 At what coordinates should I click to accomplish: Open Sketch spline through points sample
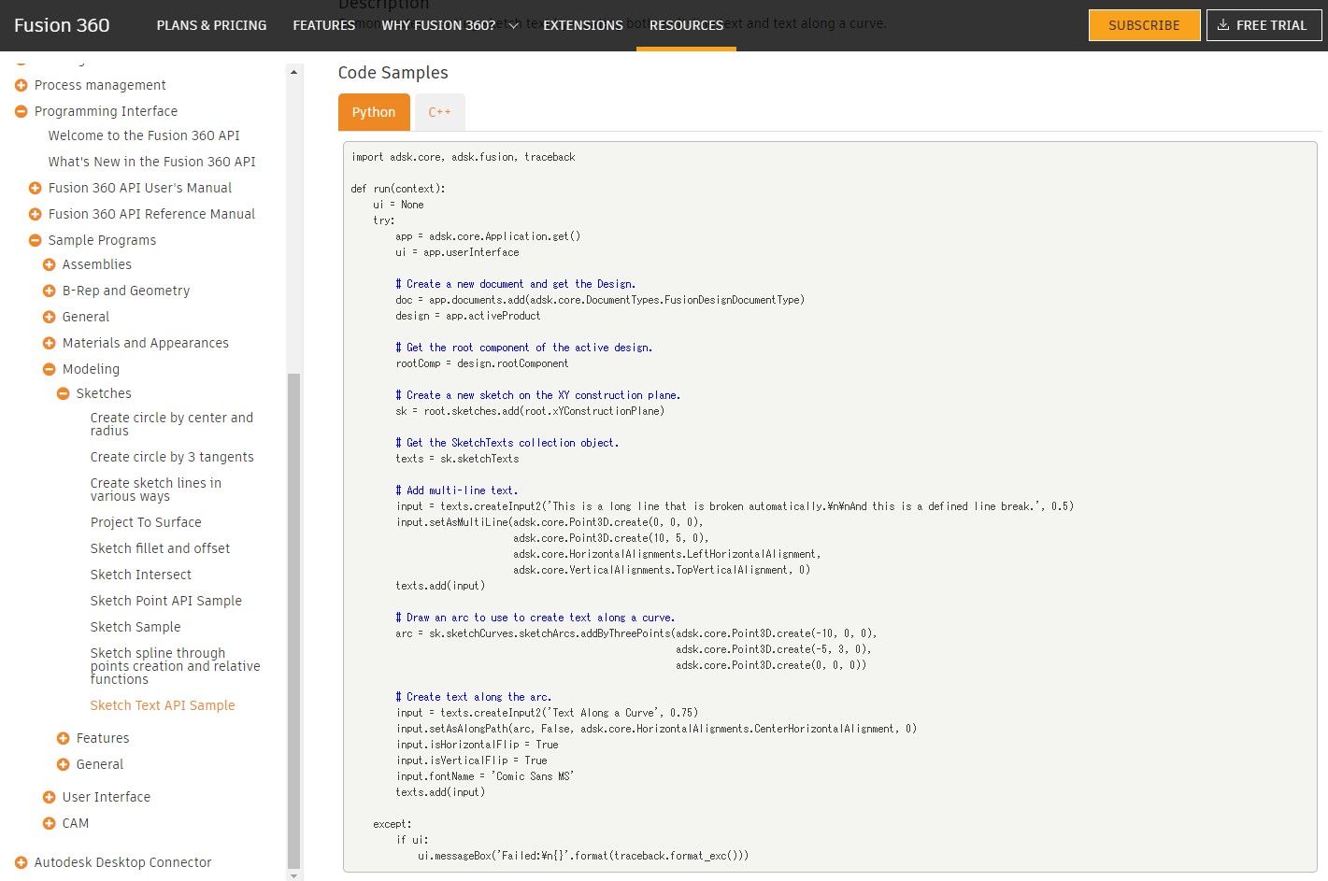(x=176, y=666)
